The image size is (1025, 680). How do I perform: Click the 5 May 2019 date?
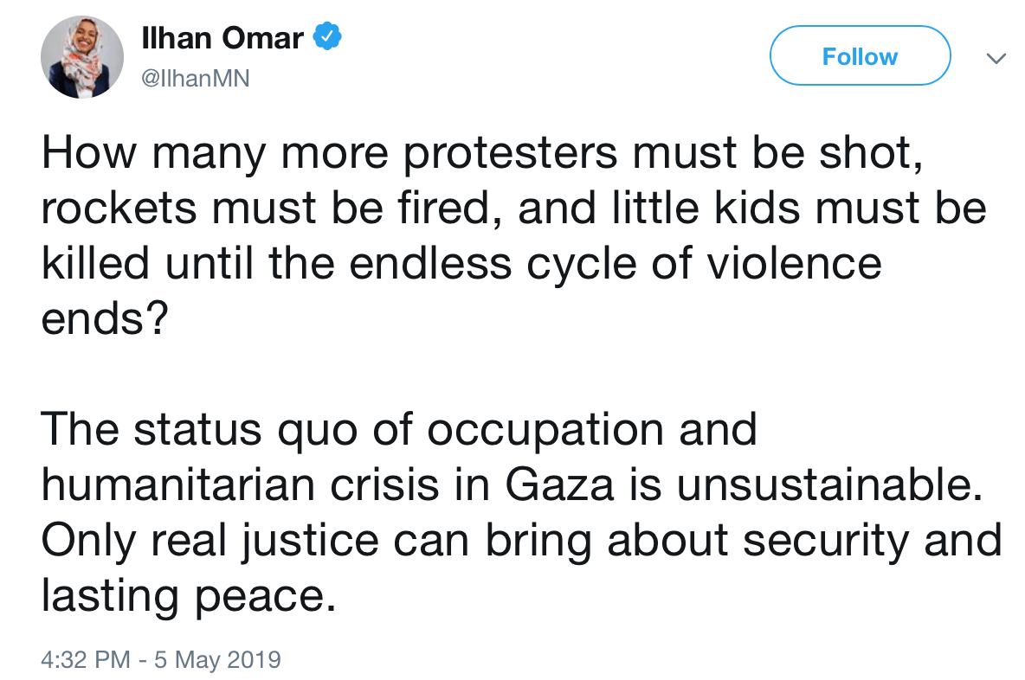tap(217, 659)
